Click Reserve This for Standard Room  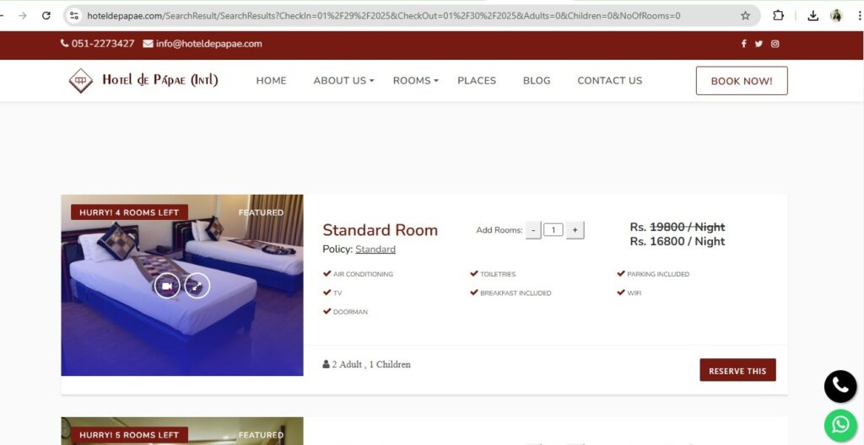click(x=737, y=370)
